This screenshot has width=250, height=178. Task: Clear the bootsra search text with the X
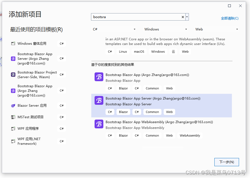[x=183, y=17]
